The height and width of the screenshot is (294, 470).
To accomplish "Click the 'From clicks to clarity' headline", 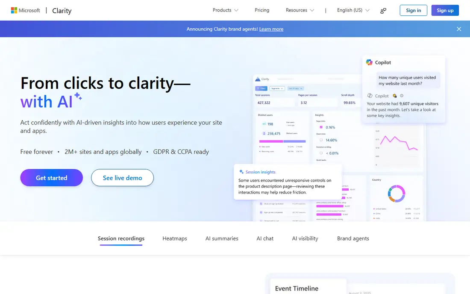I will [106, 83].
